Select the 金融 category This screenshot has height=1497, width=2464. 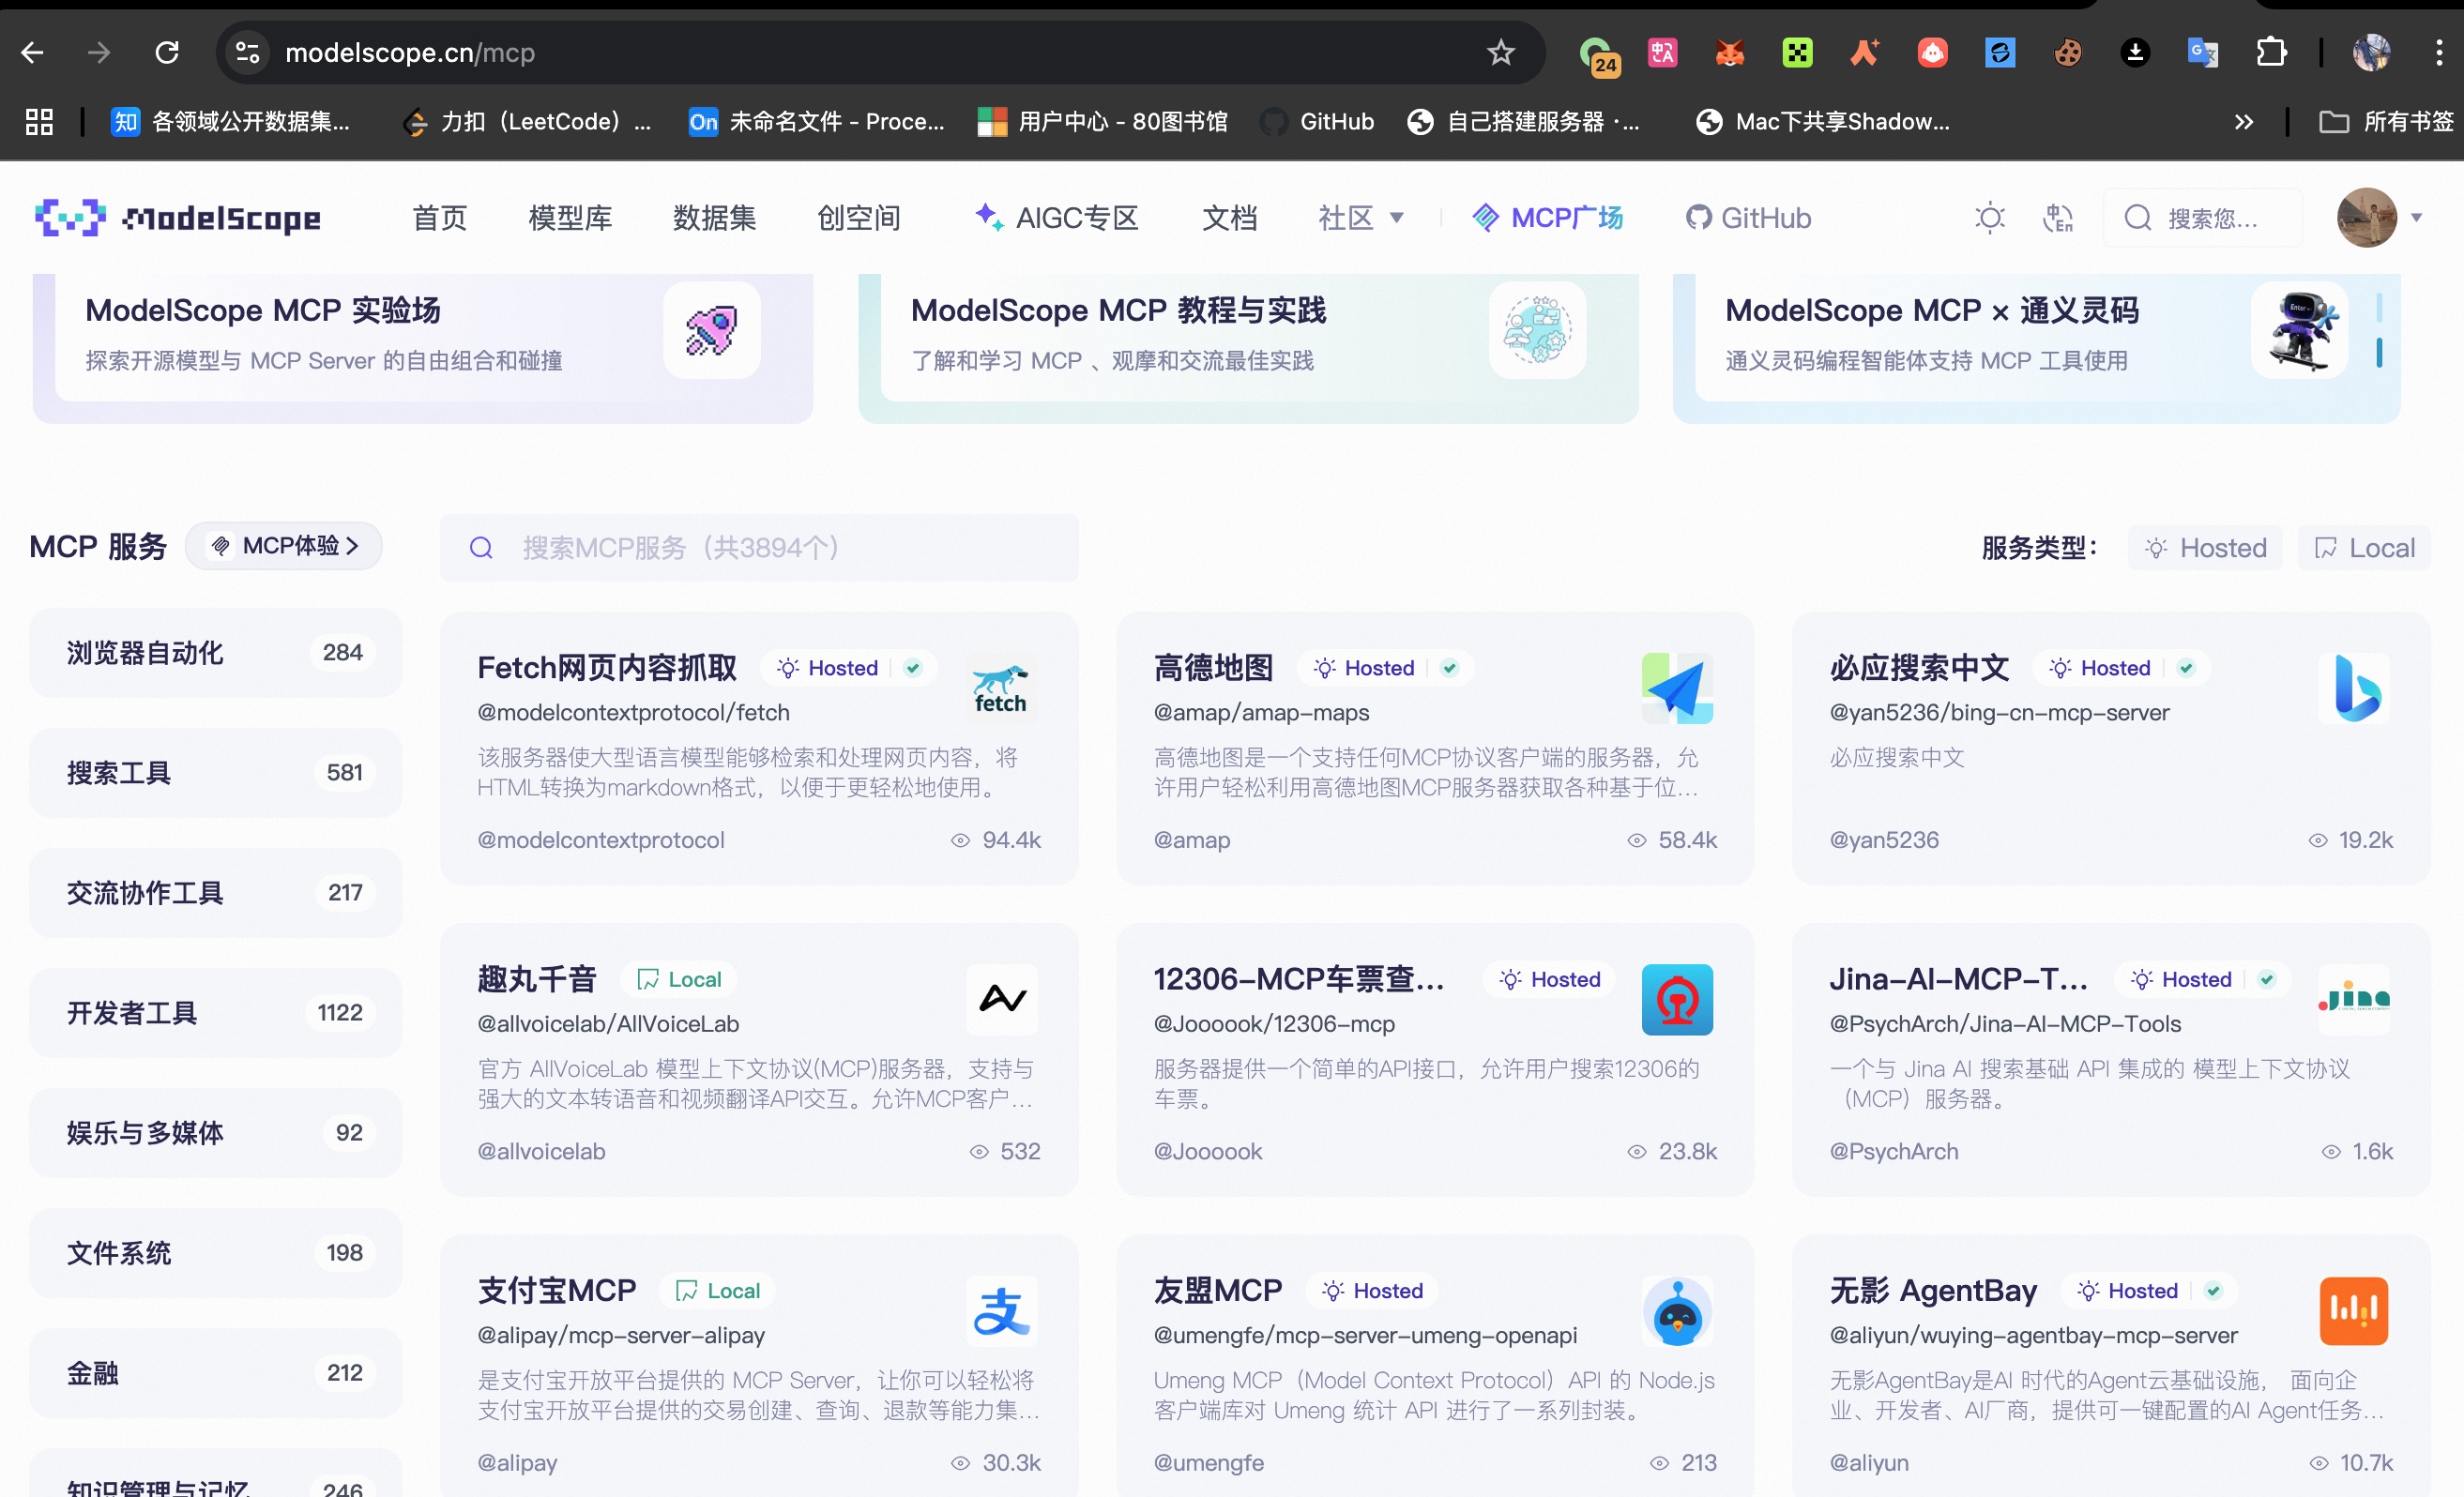click(216, 1372)
